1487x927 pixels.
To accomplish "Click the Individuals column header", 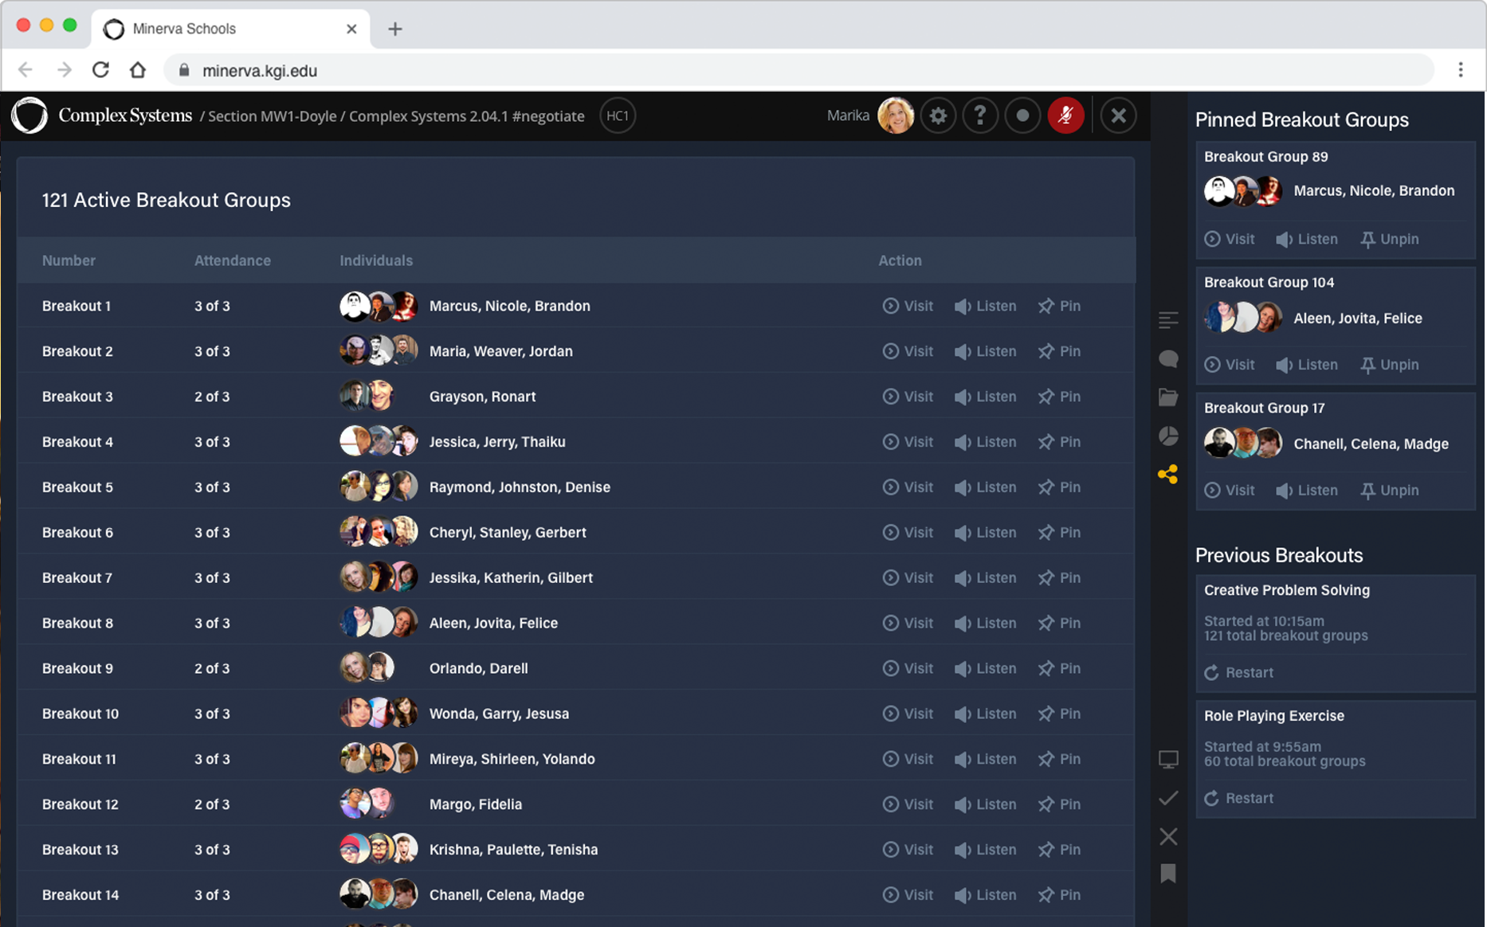I will pos(376,260).
